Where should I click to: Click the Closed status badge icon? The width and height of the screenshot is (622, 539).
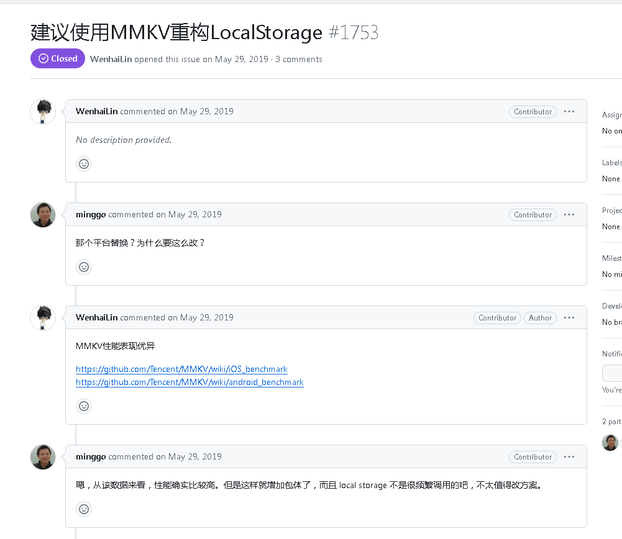43,58
